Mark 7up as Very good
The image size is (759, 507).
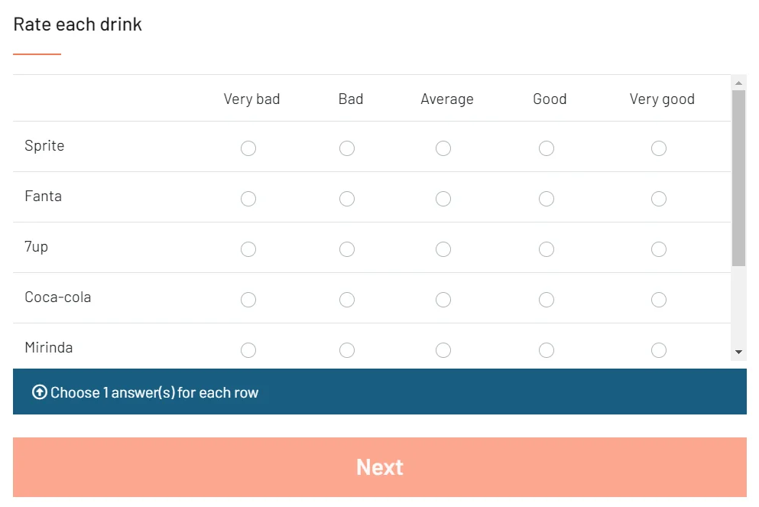click(659, 249)
